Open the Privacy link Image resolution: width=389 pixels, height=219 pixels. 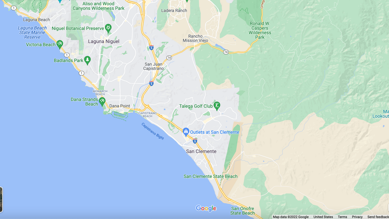click(357, 217)
